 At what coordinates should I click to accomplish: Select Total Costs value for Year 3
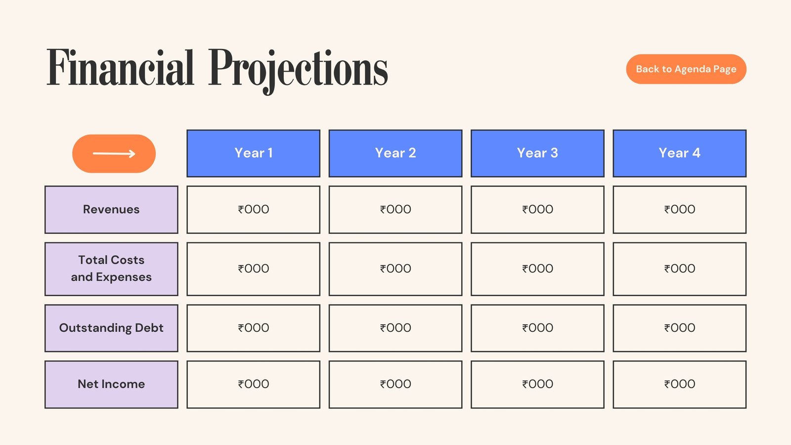[x=537, y=269]
